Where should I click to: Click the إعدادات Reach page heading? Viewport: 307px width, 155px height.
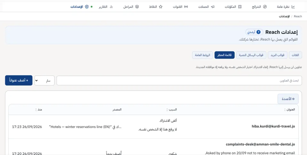281,32
